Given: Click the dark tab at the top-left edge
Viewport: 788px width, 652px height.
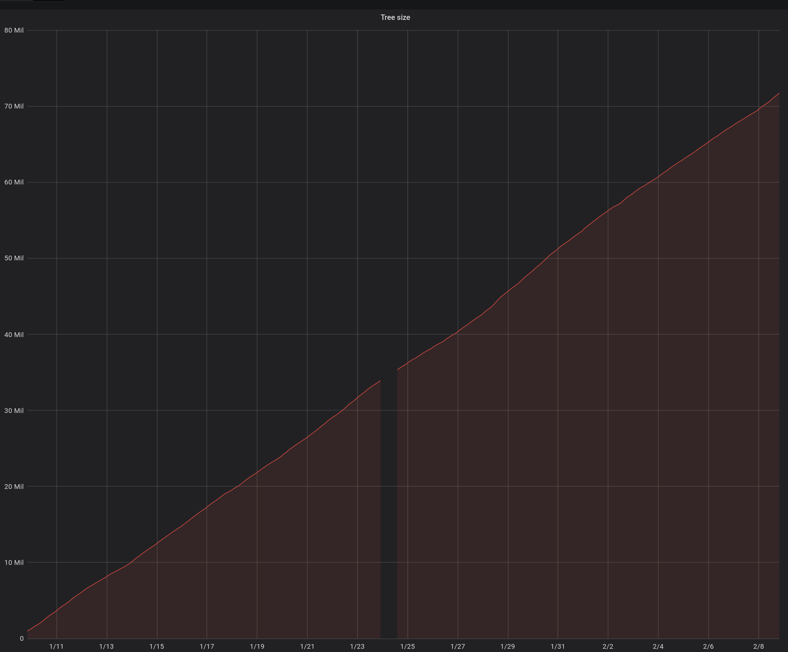Looking at the screenshot, I should 48,1.
